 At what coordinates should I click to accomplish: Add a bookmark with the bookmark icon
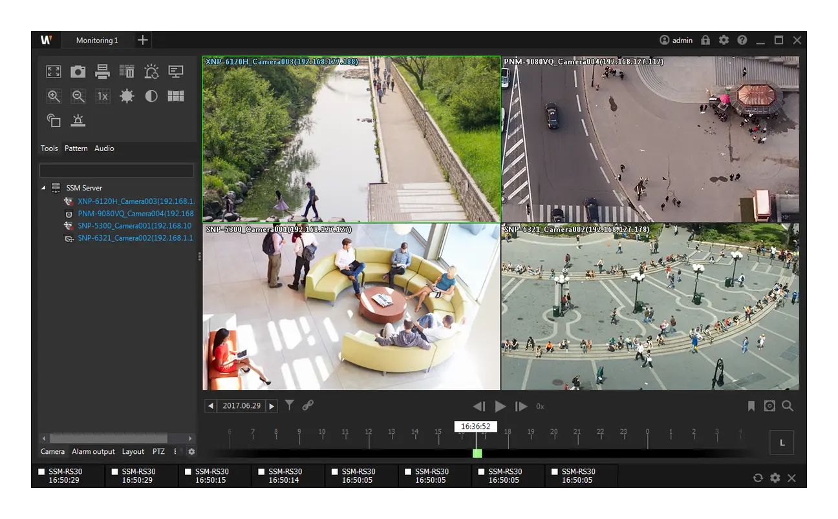coord(751,406)
